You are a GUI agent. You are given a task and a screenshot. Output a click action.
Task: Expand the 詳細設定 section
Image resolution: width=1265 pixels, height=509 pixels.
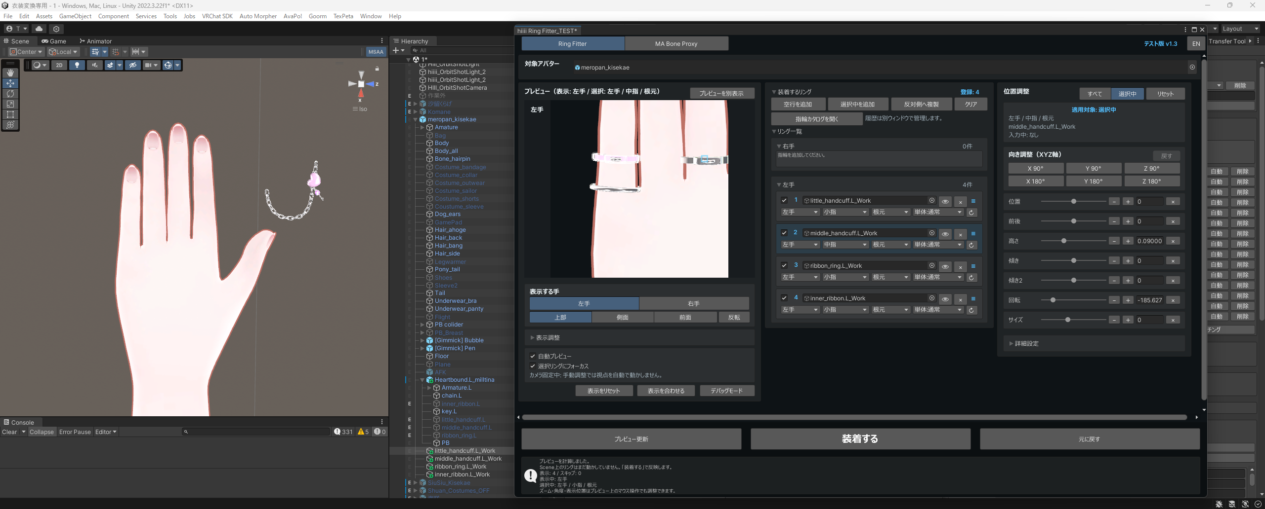pyautogui.click(x=1026, y=343)
